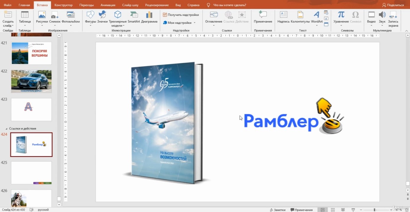Click the zoom slider handle

(x=374, y=210)
